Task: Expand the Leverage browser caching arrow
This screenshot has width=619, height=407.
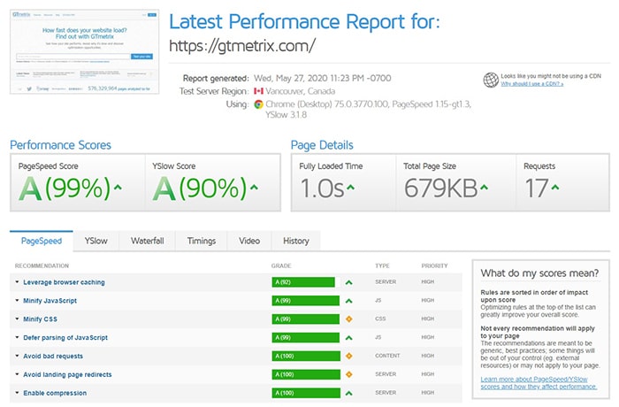Action: pos(17,282)
